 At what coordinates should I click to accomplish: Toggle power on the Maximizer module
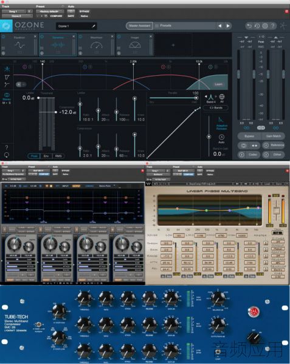coord(80,36)
